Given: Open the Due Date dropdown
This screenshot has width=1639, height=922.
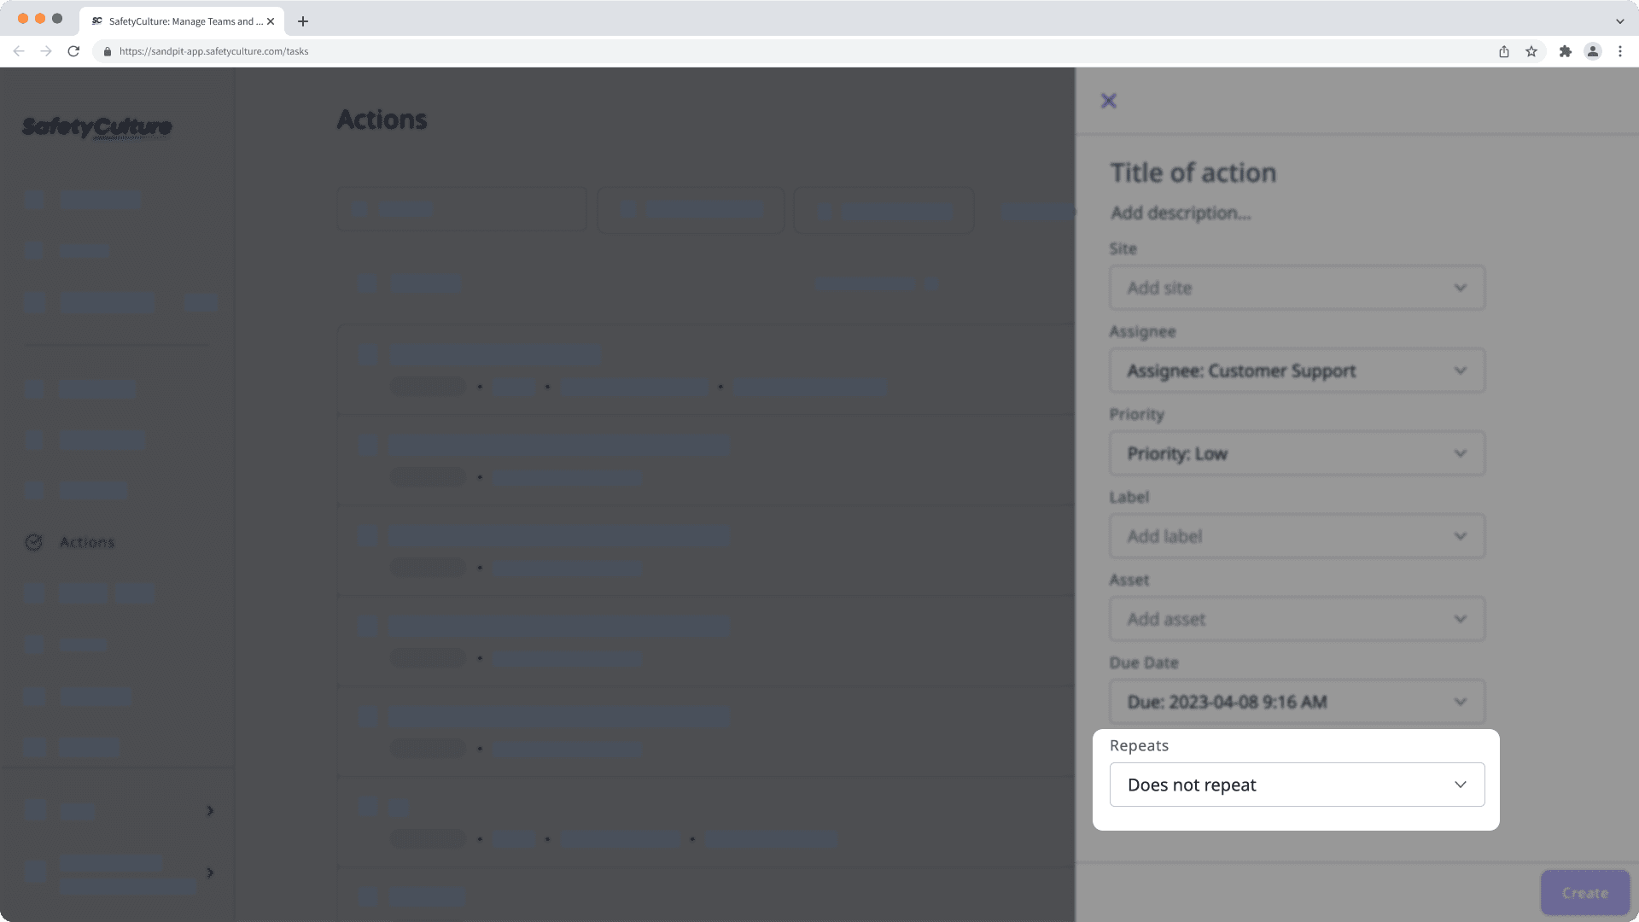Looking at the screenshot, I should point(1296,702).
